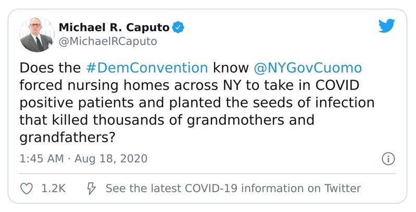Open the #DemConvention hashtag
The image size is (416, 212).
click(145, 68)
